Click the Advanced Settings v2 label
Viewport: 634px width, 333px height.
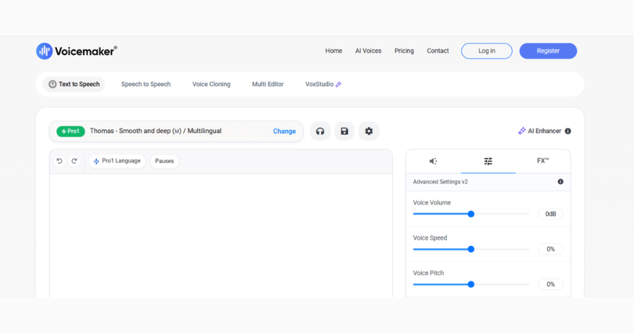point(440,182)
